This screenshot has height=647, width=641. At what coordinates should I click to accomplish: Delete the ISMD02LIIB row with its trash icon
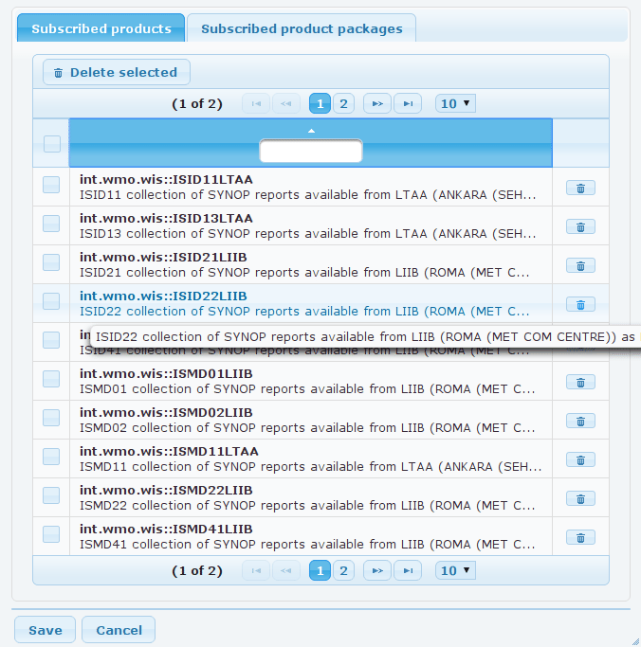point(580,422)
